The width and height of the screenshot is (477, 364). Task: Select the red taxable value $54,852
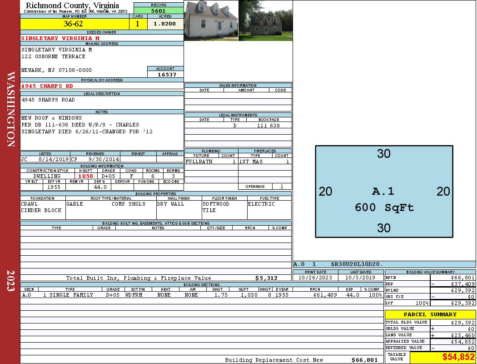click(x=458, y=357)
